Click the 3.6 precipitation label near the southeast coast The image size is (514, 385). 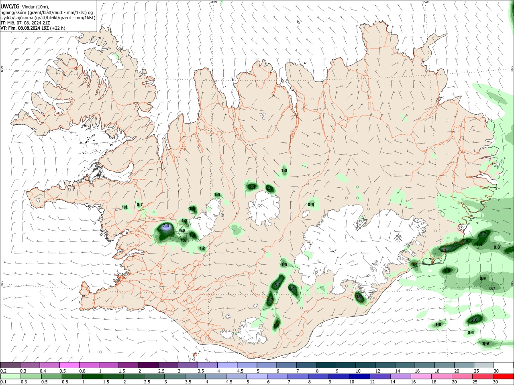(359, 296)
